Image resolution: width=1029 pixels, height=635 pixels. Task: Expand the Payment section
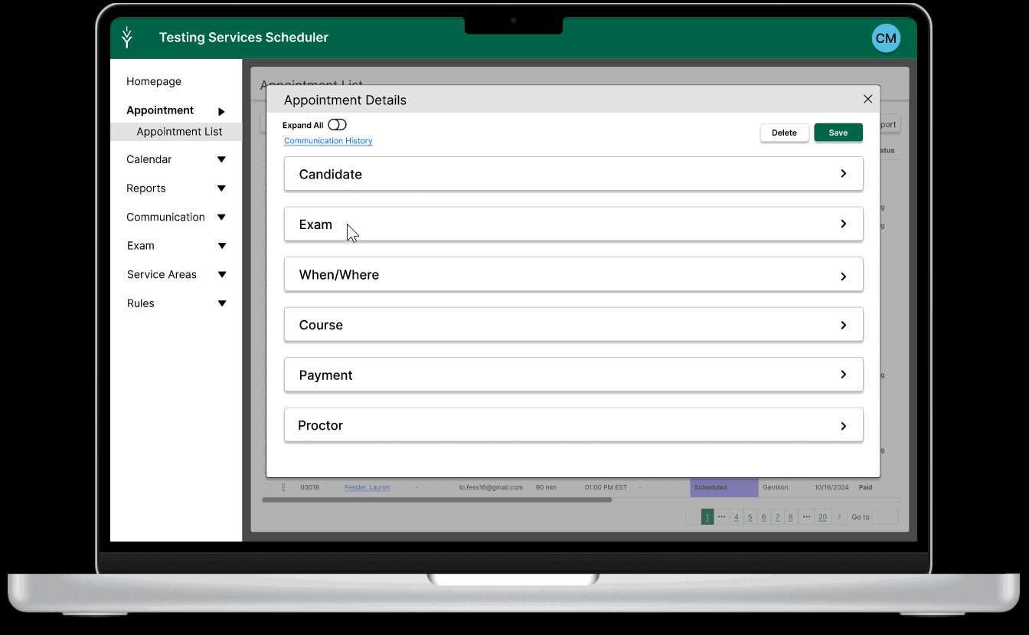coord(573,375)
